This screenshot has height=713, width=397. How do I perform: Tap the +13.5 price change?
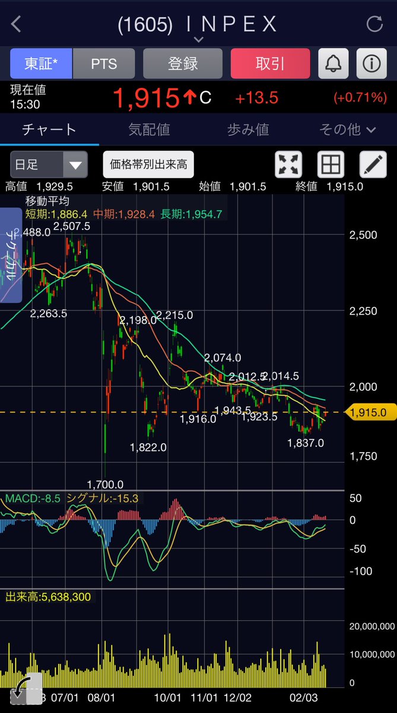click(x=256, y=98)
